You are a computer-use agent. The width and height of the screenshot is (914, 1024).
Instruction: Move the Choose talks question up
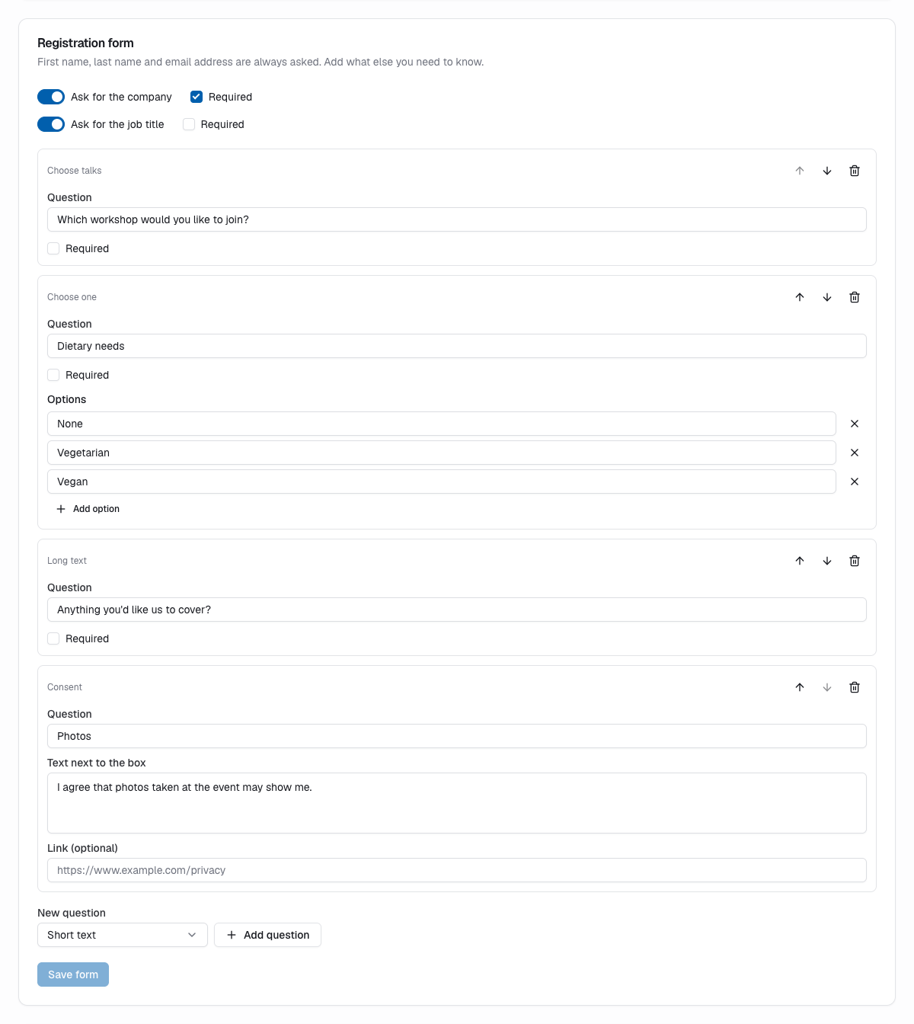[x=800, y=171]
